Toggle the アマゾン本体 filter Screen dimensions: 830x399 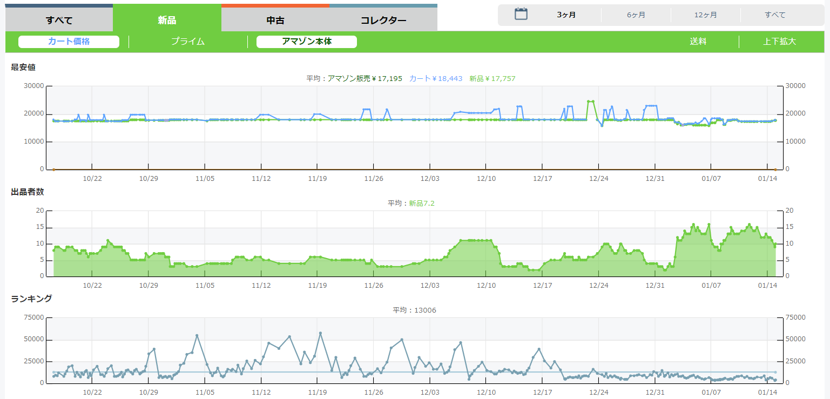click(x=306, y=42)
